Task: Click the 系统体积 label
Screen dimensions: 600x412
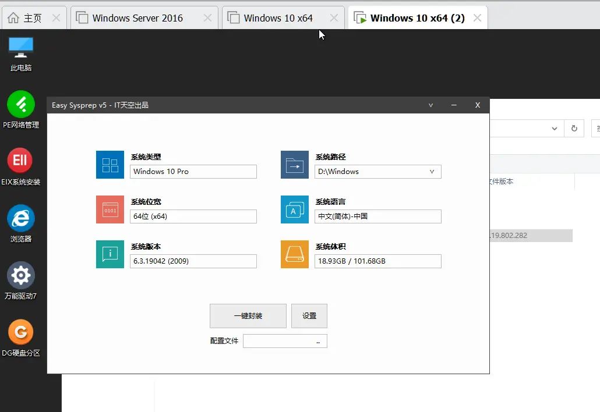Action: [x=331, y=247]
